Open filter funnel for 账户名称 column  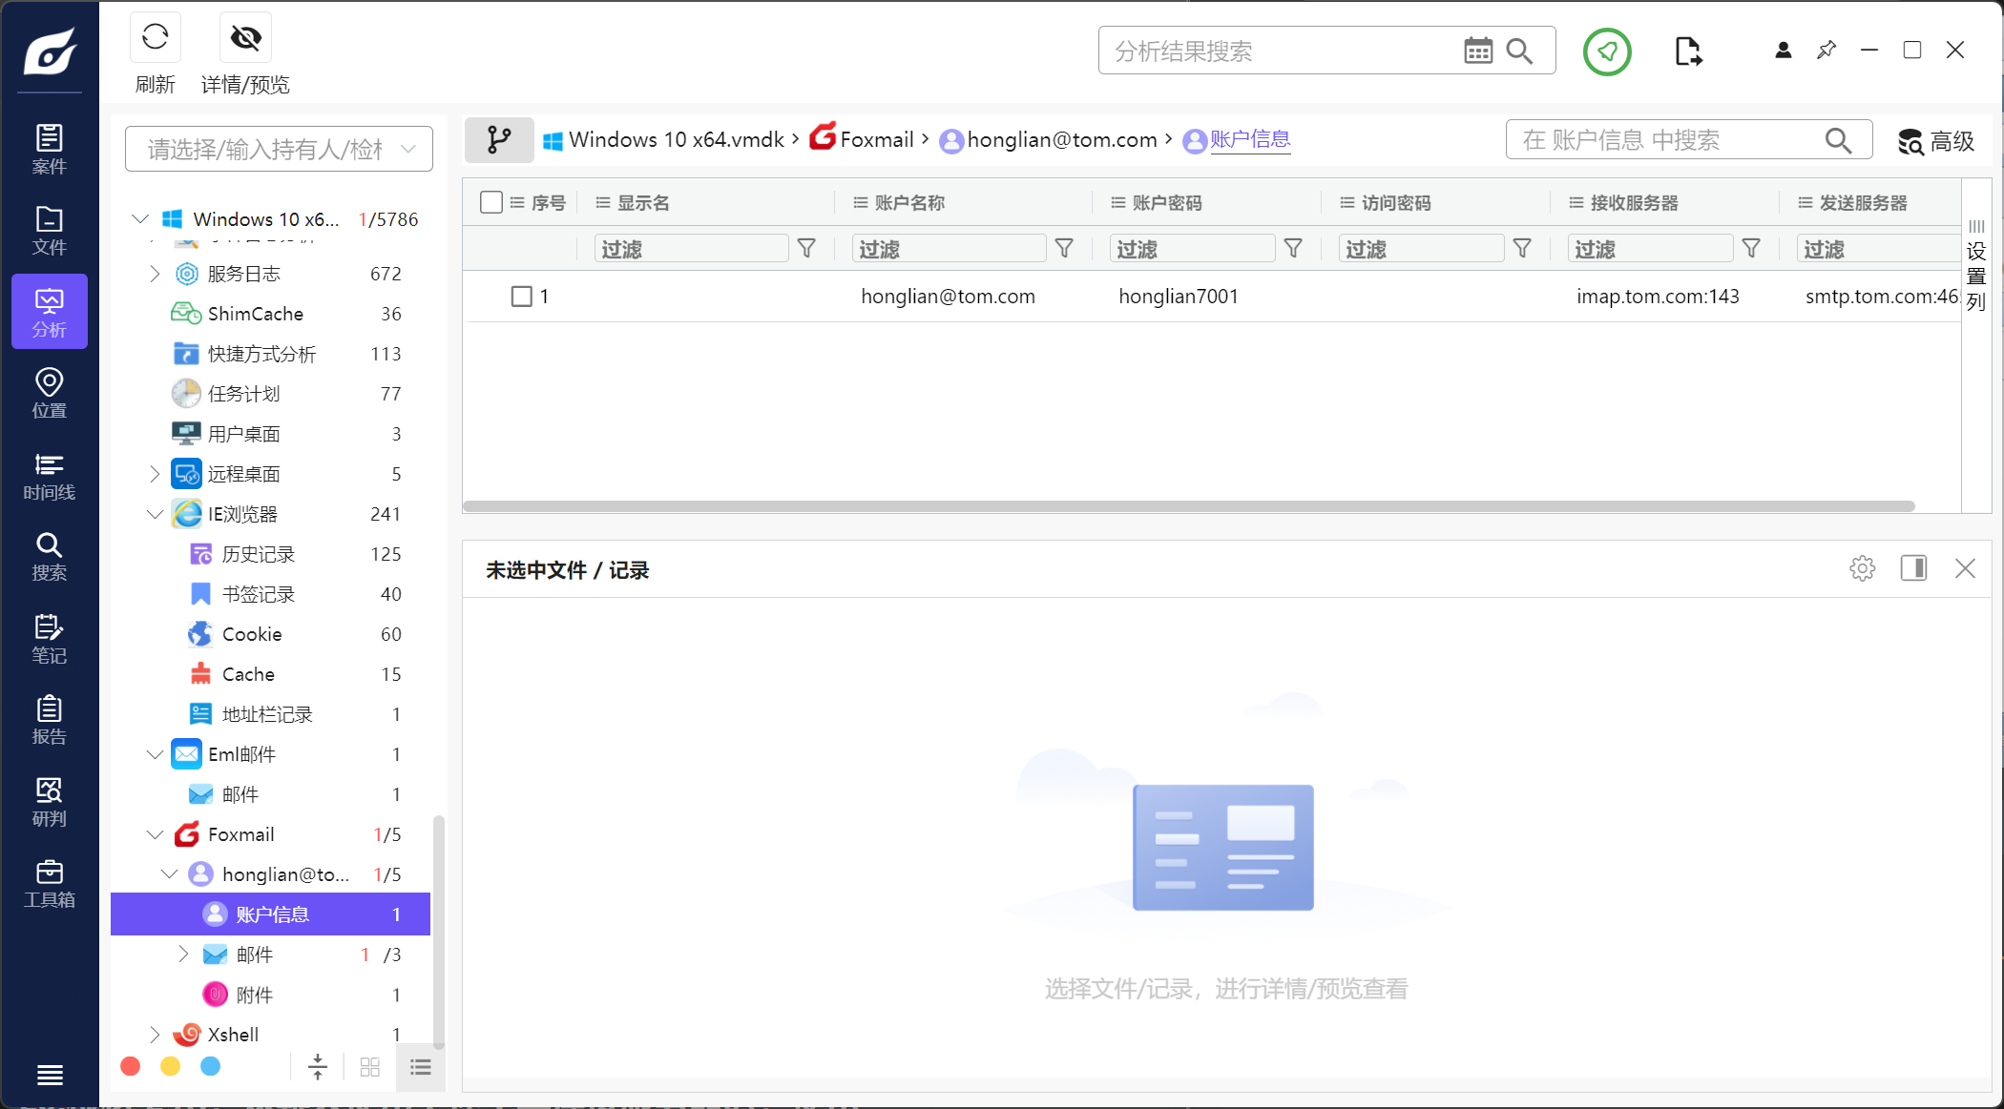1064,249
